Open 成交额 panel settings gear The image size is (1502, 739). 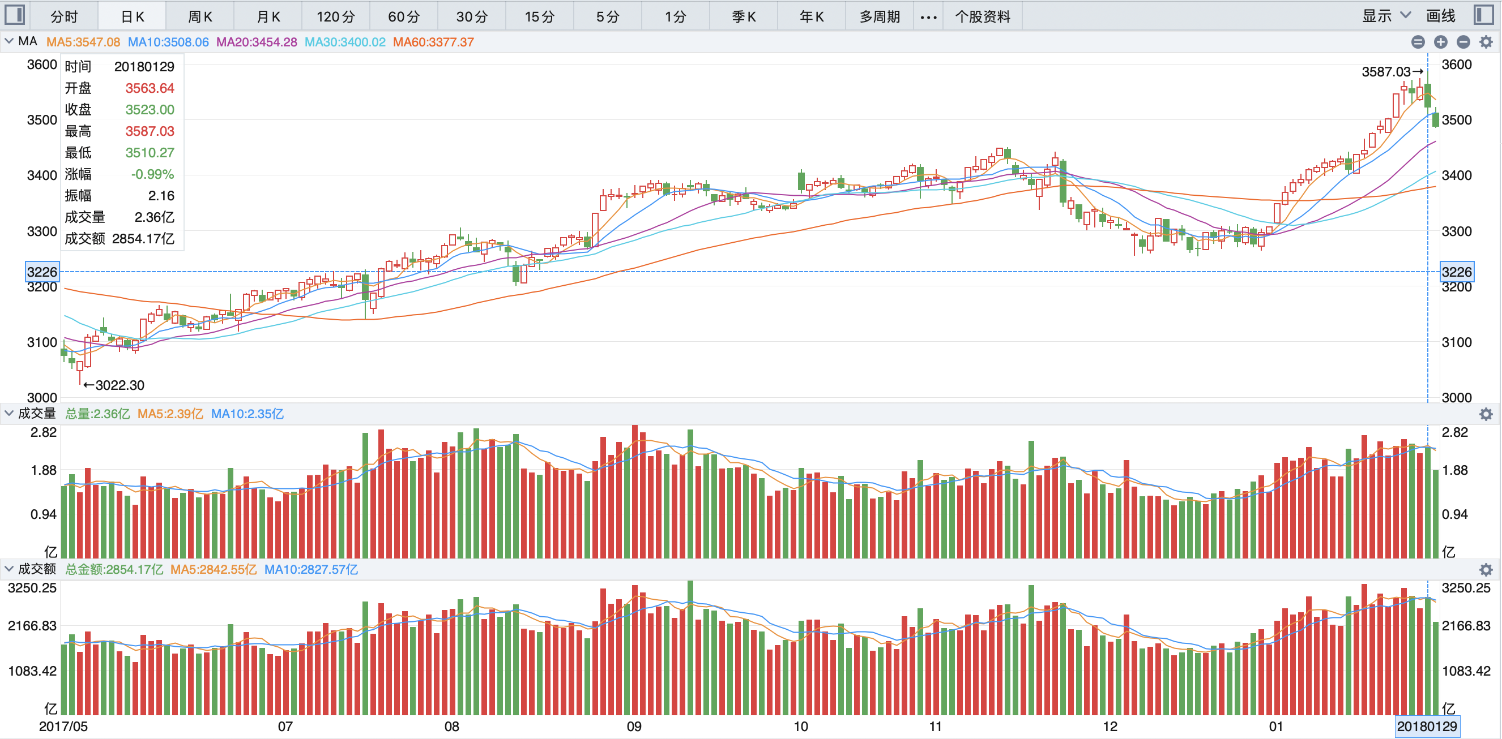coord(1486,570)
